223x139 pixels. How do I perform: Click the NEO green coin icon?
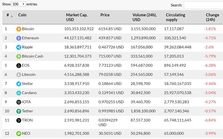click(x=19, y=134)
